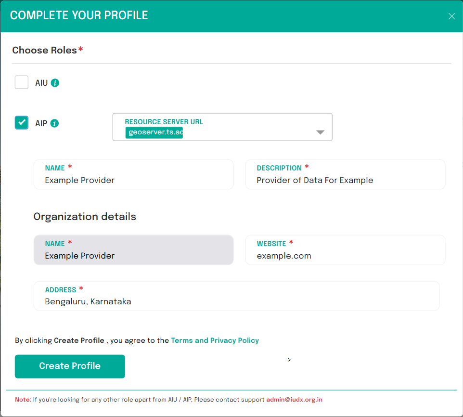Image resolution: width=463 pixels, height=417 pixels.
Task: Click the geoserver.ts.ad server tag
Action: click(154, 132)
